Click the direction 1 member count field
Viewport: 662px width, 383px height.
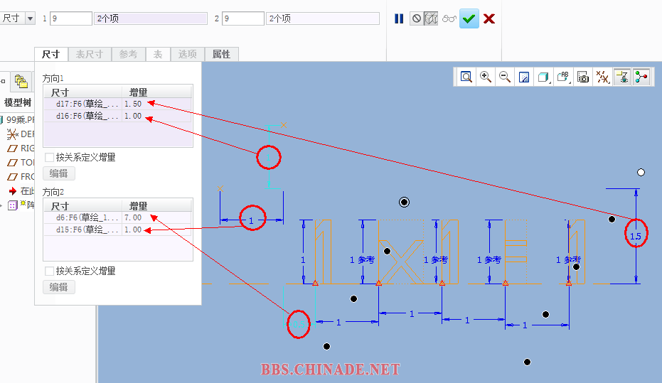(71, 18)
